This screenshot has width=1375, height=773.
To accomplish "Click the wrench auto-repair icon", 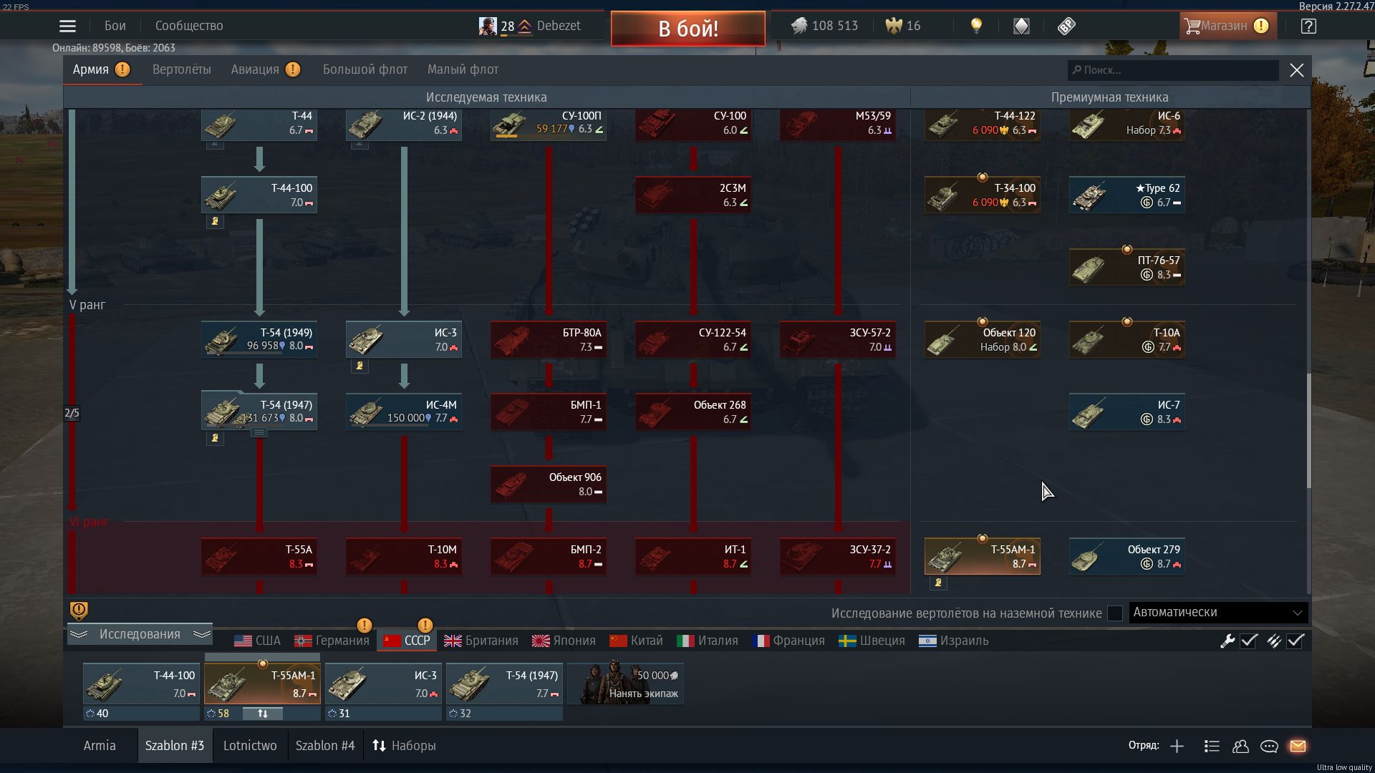I will [1227, 641].
